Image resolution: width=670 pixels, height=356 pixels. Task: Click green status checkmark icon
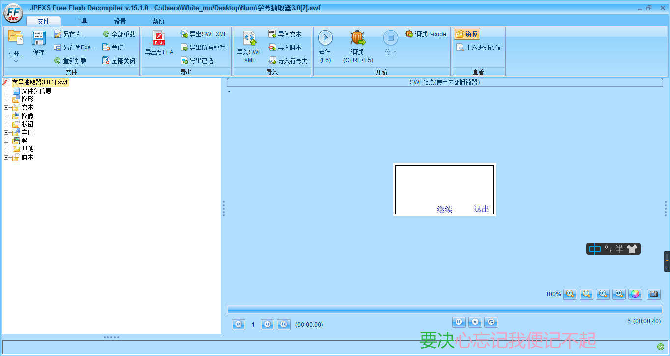[661, 347]
